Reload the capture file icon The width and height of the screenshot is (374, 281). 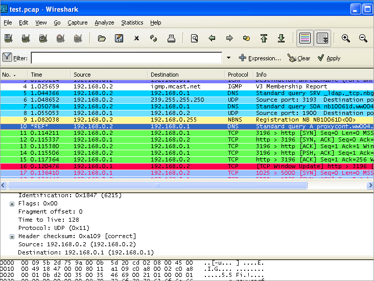pyautogui.click(x=154, y=38)
